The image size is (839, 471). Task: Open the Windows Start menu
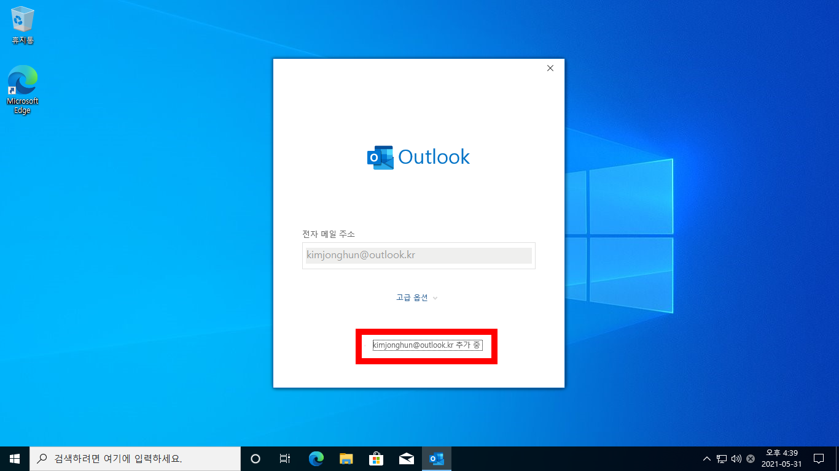click(15, 458)
